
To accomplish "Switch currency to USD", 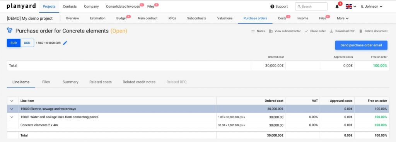I will pos(27,43).
